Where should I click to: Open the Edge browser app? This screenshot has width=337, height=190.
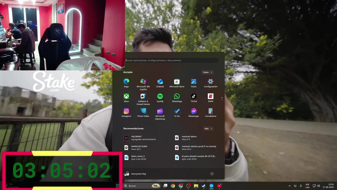pyautogui.click(x=126, y=83)
